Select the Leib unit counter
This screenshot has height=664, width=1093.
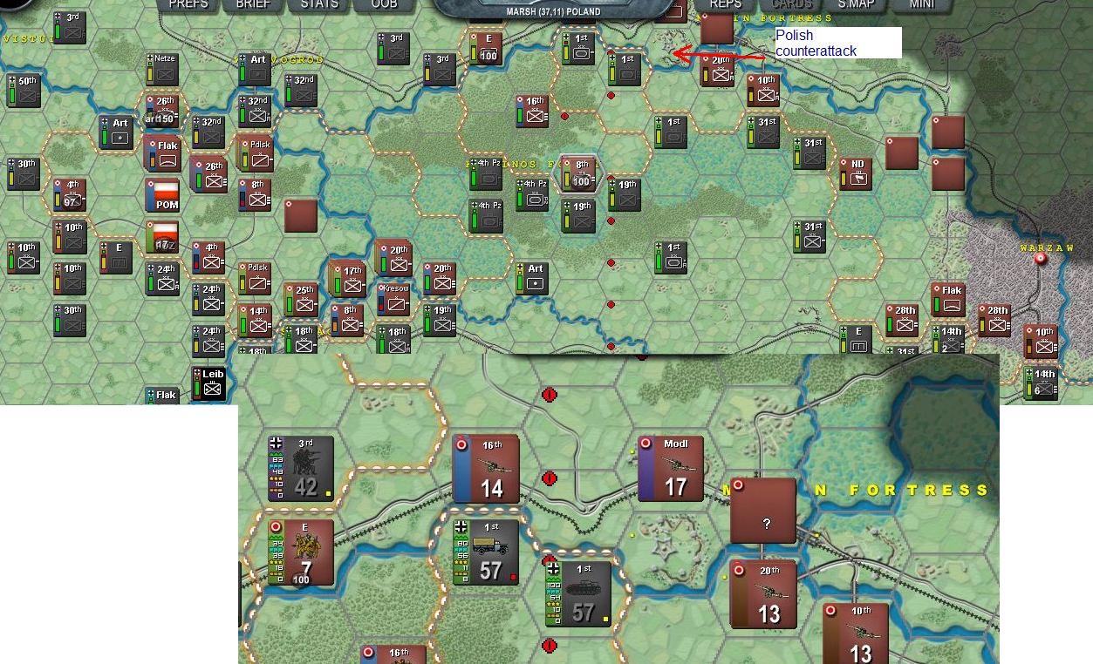(x=209, y=384)
